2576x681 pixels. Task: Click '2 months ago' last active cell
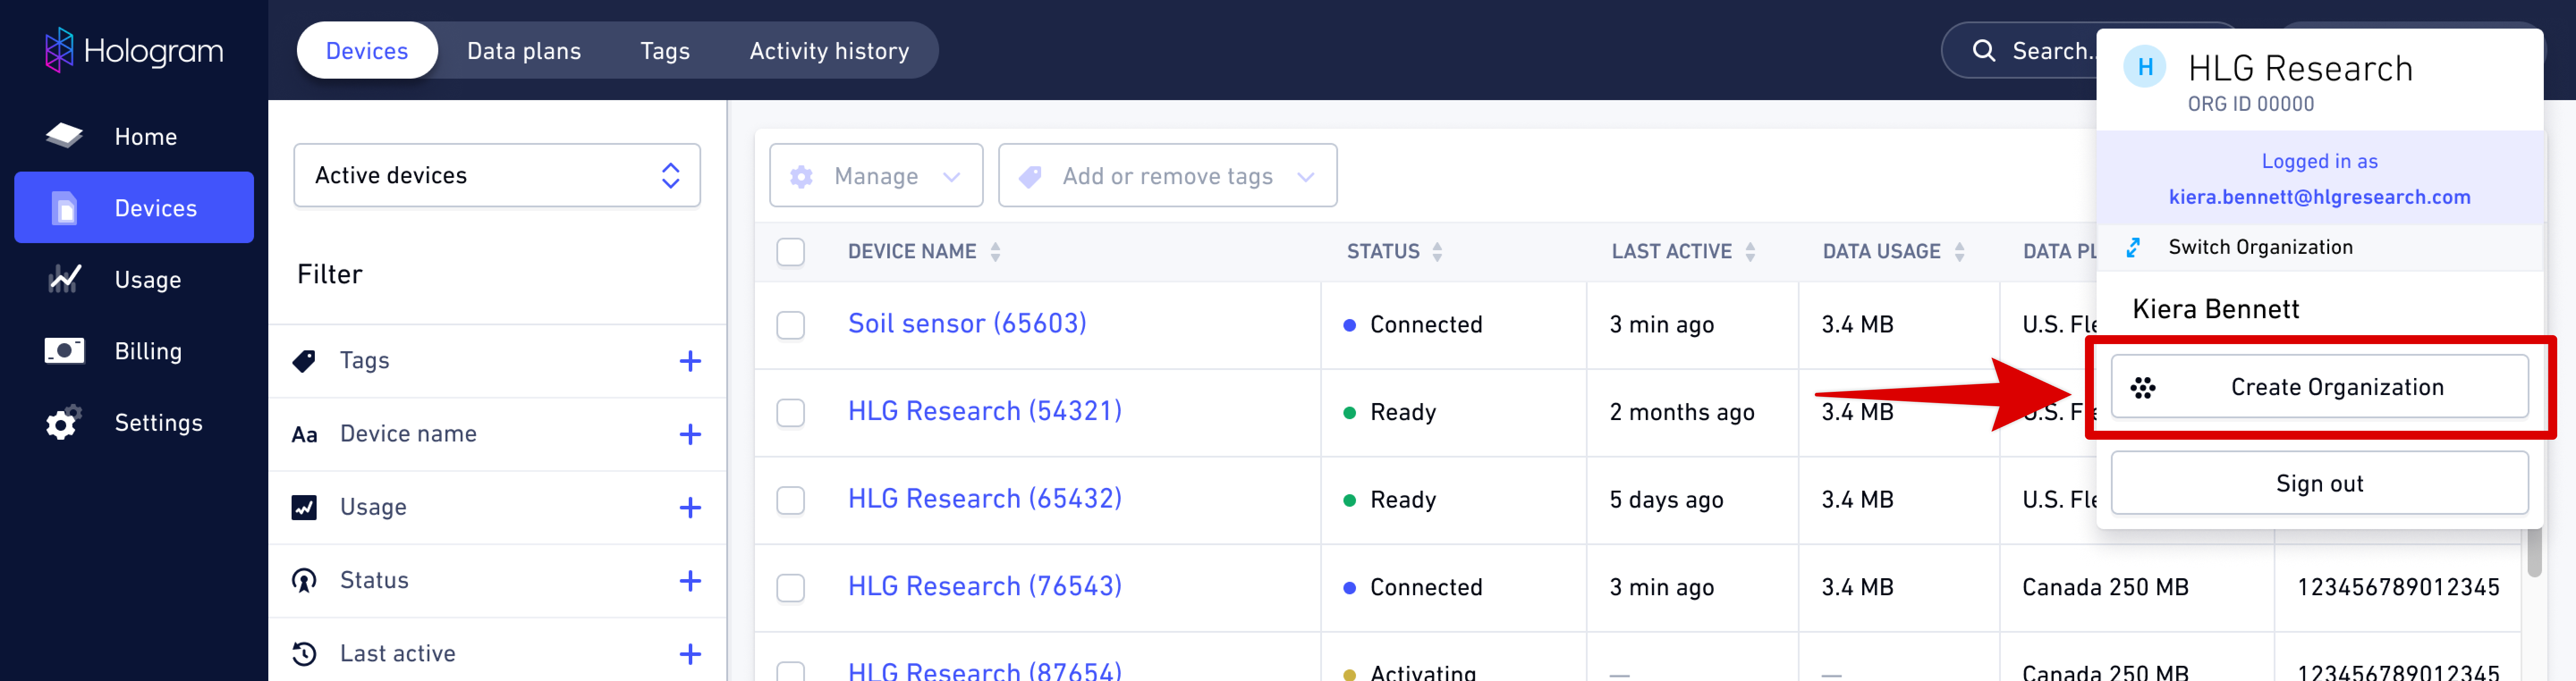1681,412
